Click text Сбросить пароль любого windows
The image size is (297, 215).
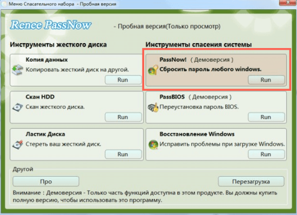211,69
